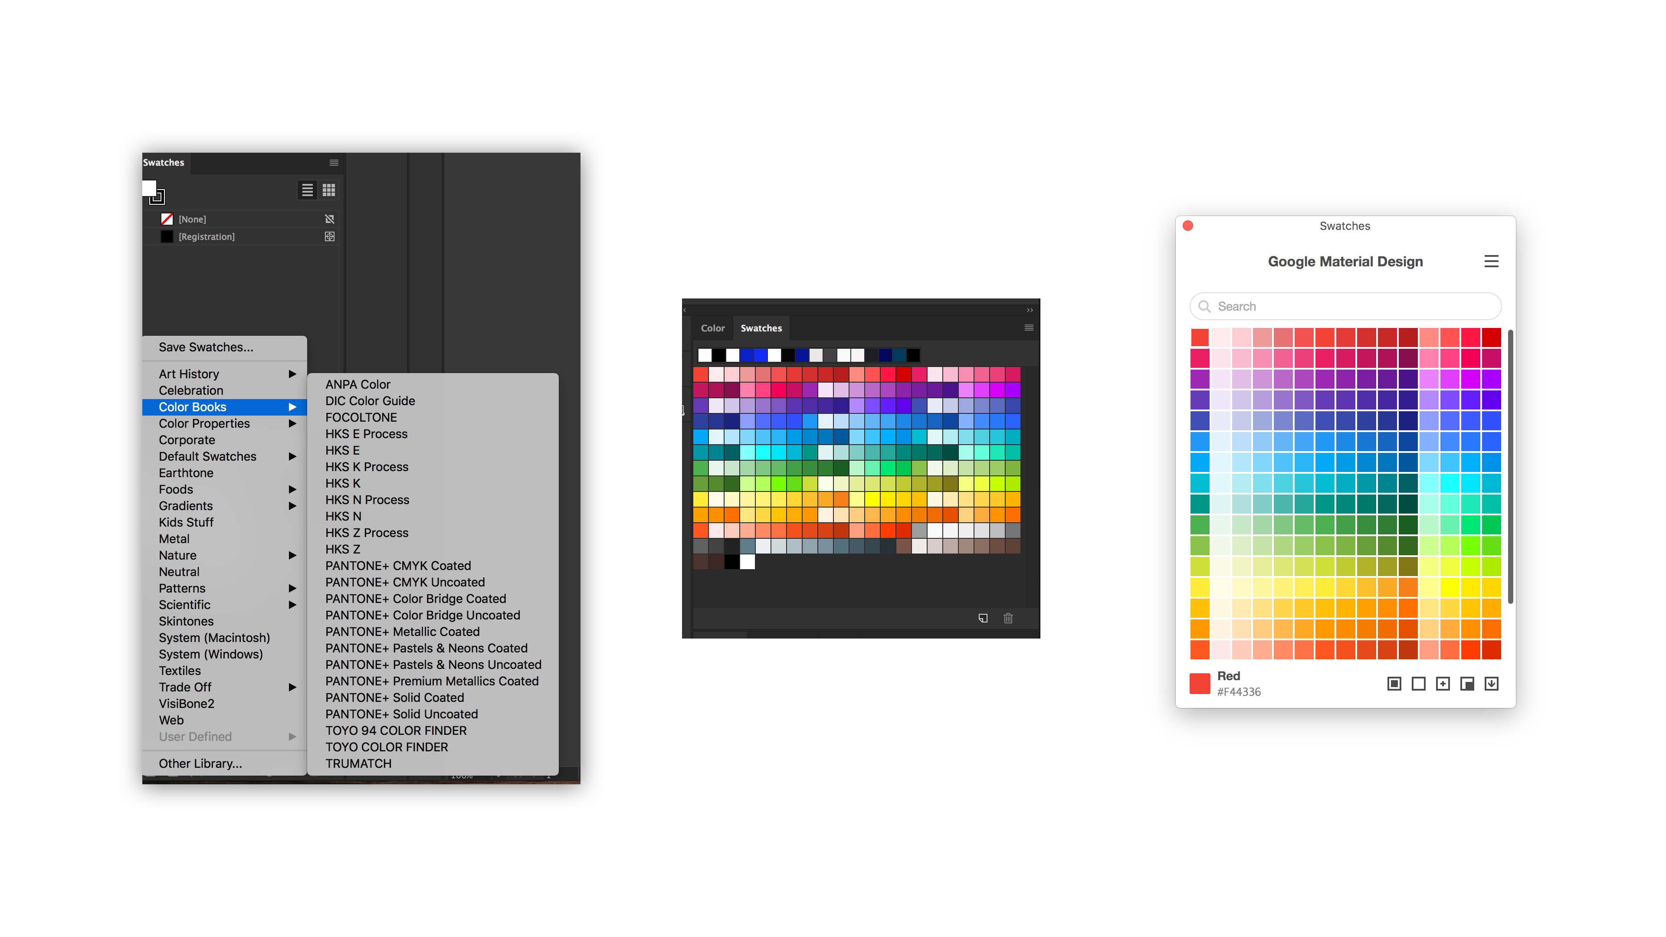Open the Photoshop Swatches panel menu icon
Screen dimensions: 1666x937
(x=1028, y=328)
